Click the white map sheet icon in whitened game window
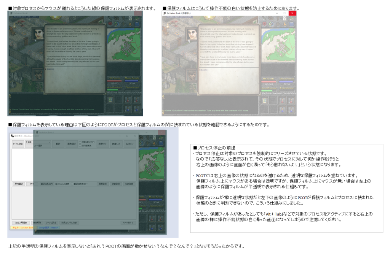The height and width of the screenshot is (254, 390). pos(285,18)
